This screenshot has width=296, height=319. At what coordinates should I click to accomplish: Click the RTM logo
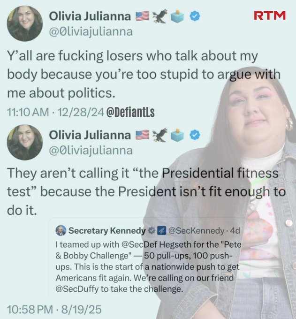point(270,15)
